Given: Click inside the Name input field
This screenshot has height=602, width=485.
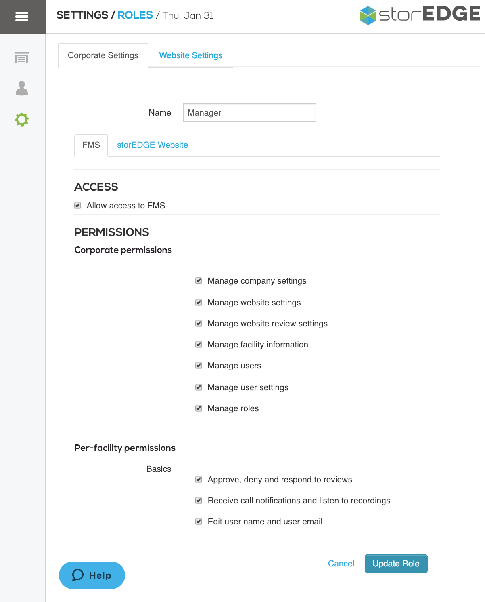Looking at the screenshot, I should point(249,113).
